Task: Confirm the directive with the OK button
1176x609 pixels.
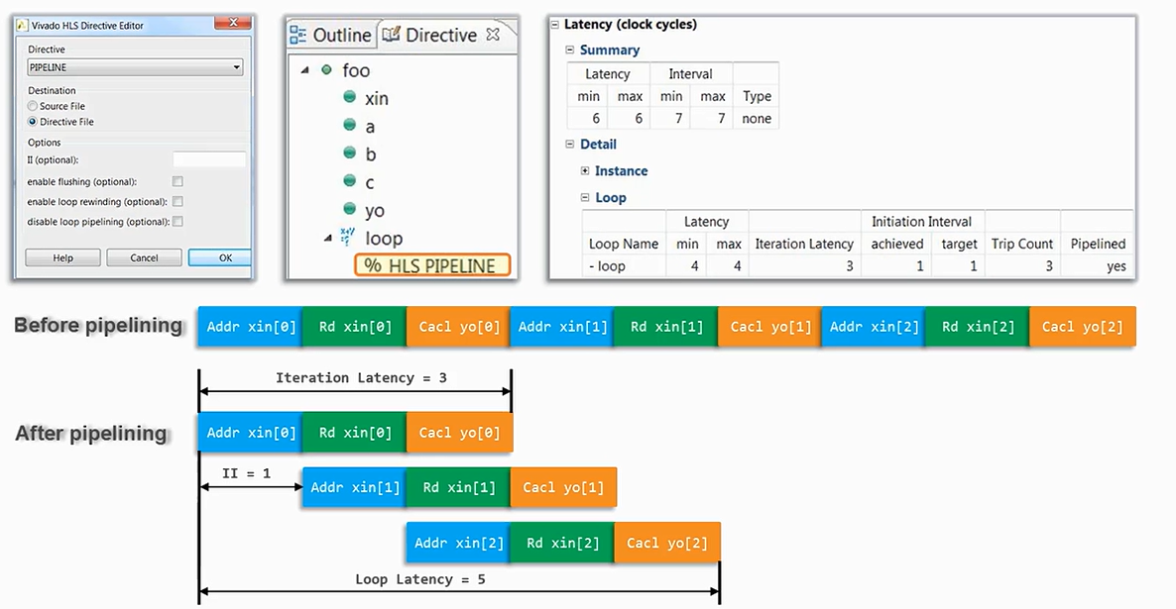Action: click(x=220, y=257)
